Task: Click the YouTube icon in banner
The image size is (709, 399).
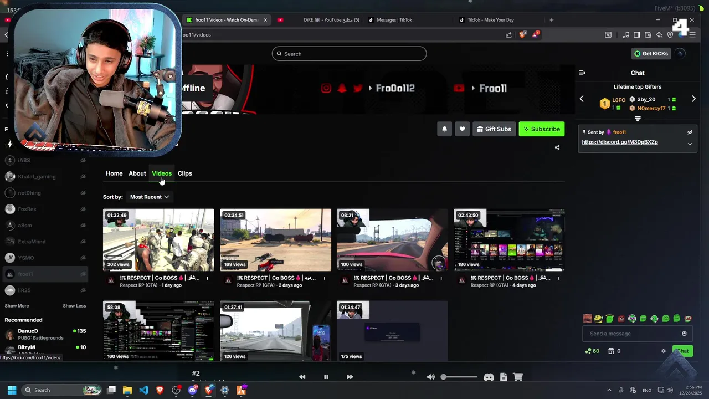Action: coord(459,88)
